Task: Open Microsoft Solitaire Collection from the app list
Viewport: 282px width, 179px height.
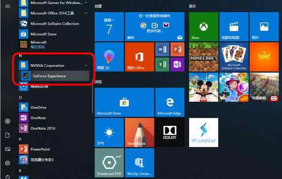Action: (x=54, y=23)
